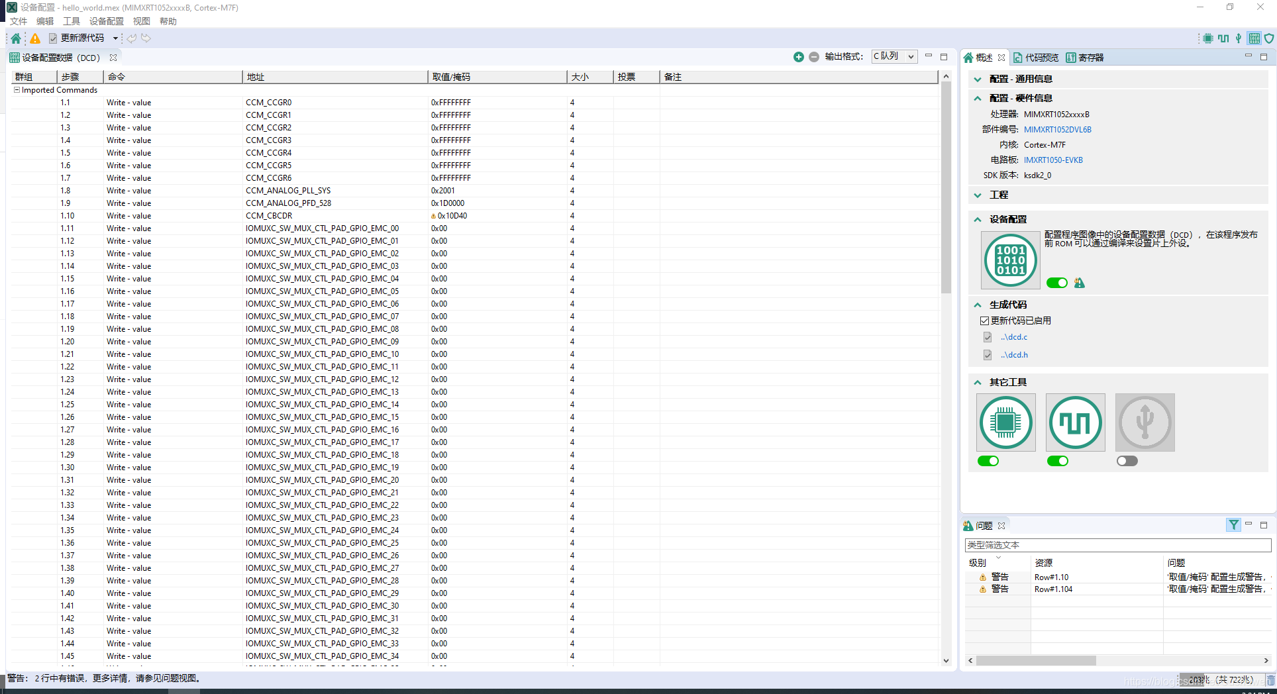Select the DCD binary icon in top toolbar
Image resolution: width=1277 pixels, height=694 pixels.
(x=1254, y=38)
